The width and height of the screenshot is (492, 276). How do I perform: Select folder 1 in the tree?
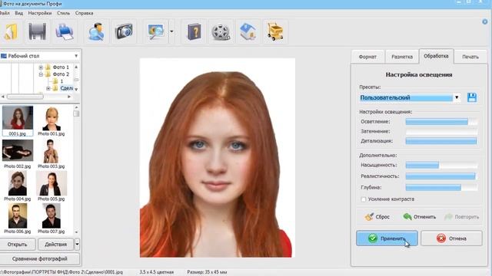(x=61, y=81)
